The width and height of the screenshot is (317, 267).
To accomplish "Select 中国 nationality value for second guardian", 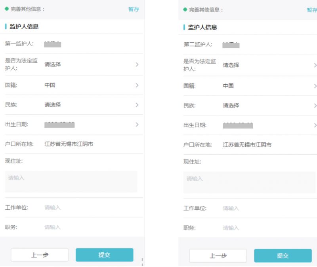I will click(228, 86).
